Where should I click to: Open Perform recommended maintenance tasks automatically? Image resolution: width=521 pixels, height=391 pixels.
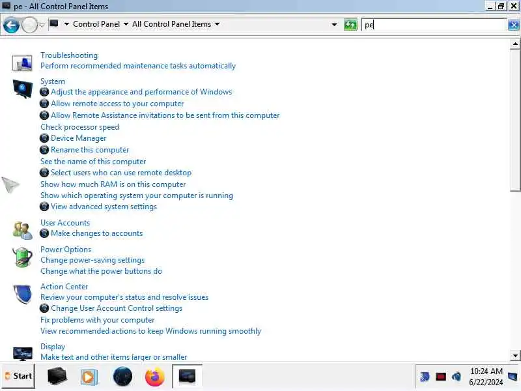click(x=138, y=66)
